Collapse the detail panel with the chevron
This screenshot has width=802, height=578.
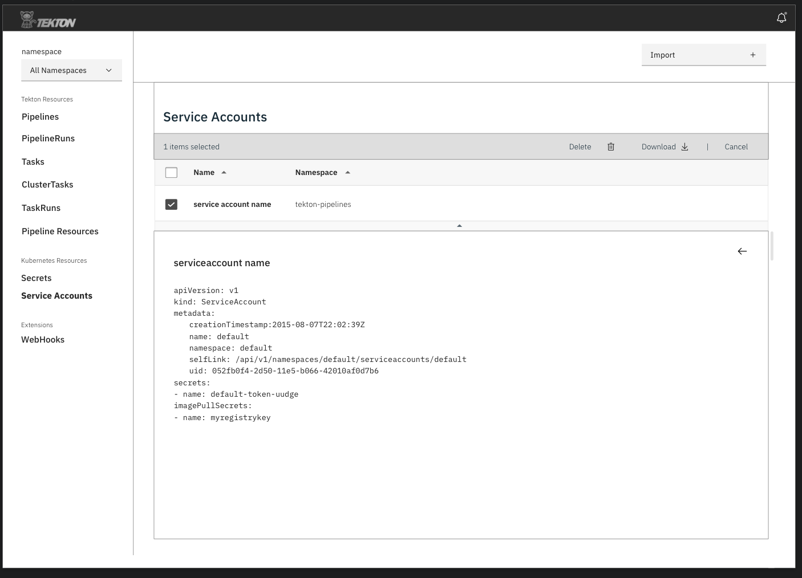[x=459, y=225]
